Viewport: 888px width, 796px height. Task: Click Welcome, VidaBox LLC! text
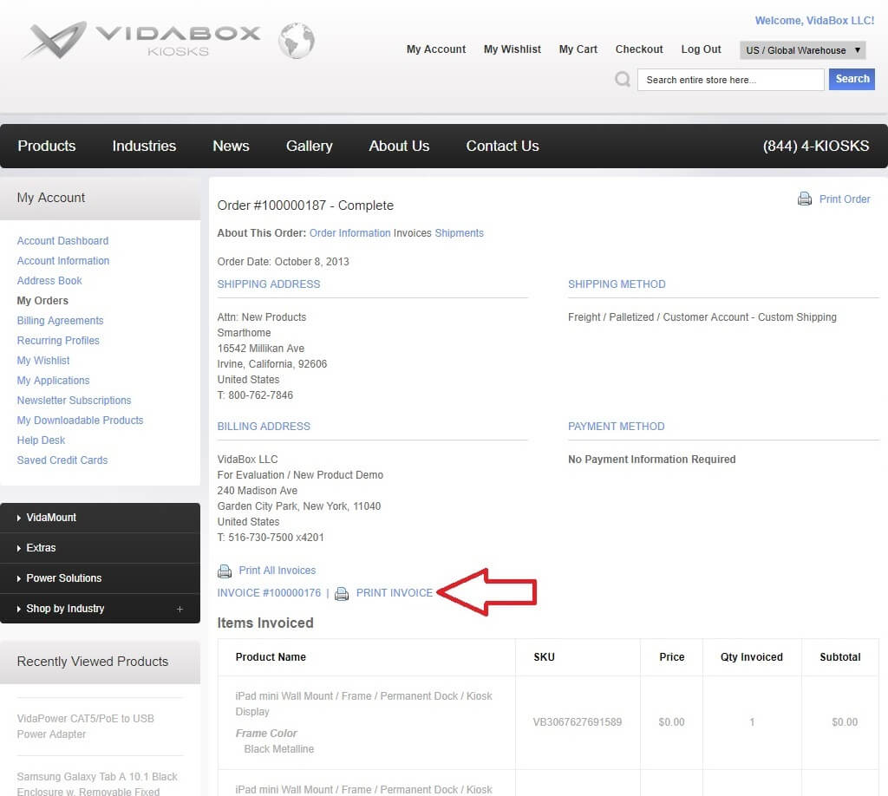point(814,21)
